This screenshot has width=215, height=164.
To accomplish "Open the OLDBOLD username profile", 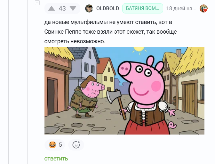I will pyautogui.click(x=107, y=8).
